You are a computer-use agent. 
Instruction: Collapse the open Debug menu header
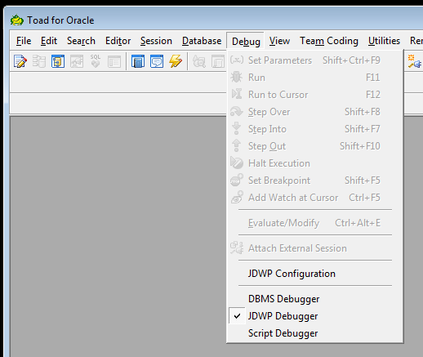[246, 41]
